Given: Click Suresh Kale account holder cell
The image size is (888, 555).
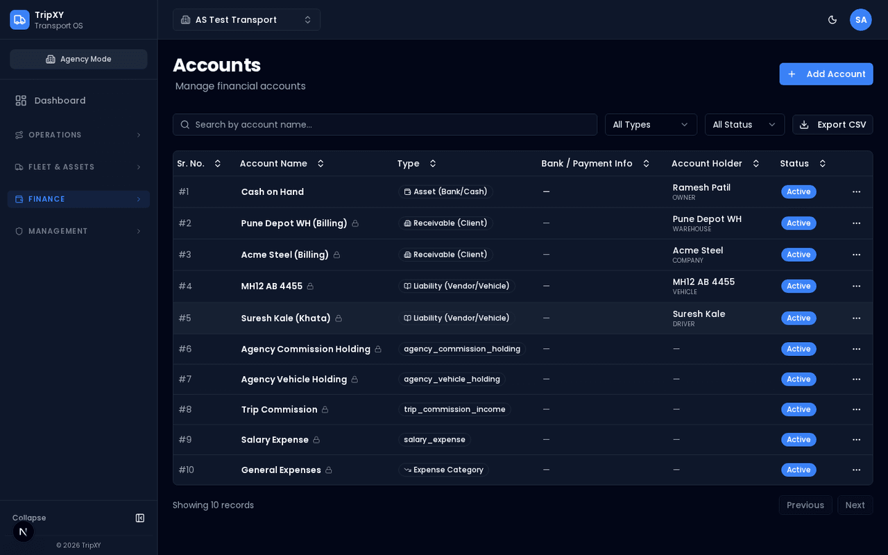Looking at the screenshot, I should (699, 318).
